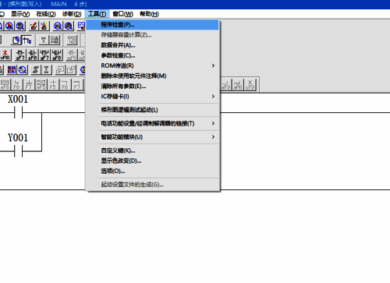Select 参数检查(C) menu entry
Image resolution: width=390 pixels, height=283 pixels.
(152, 55)
